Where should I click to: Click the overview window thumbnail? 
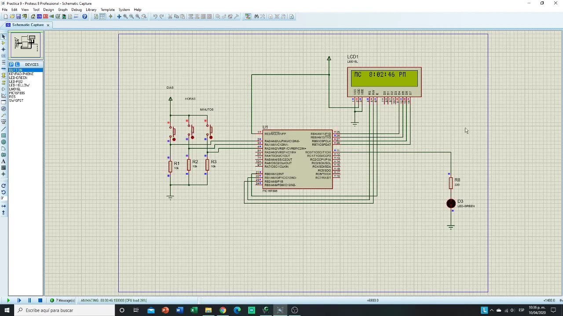pyautogui.click(x=26, y=45)
